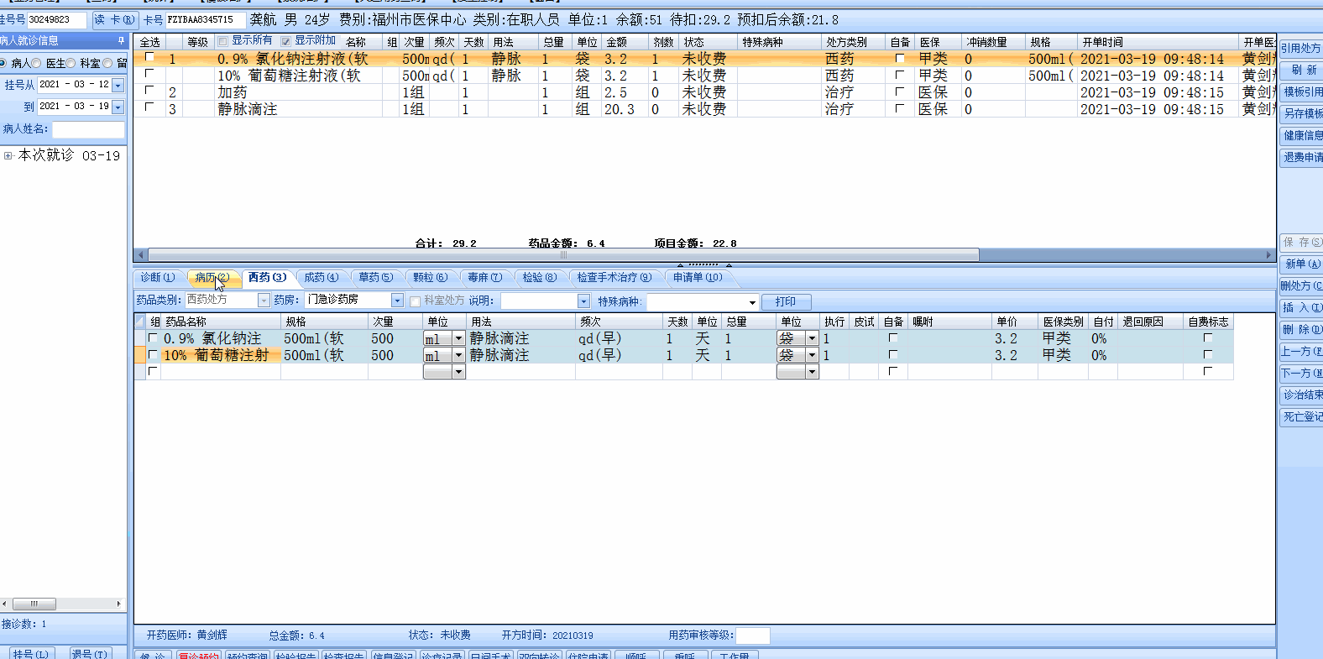Click the 删除 button
The image size is (1323, 659).
pyautogui.click(x=1303, y=329)
